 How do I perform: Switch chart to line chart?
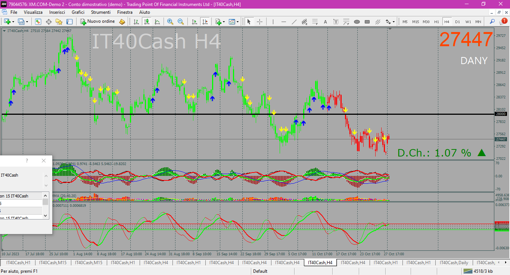(x=157, y=22)
